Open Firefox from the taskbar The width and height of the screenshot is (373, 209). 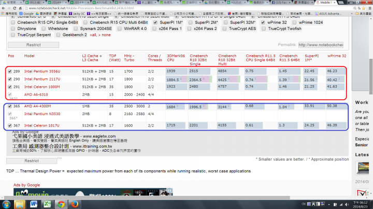(x=75, y=204)
